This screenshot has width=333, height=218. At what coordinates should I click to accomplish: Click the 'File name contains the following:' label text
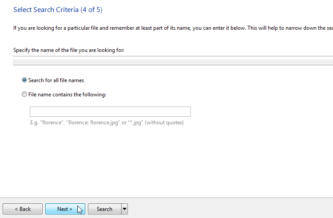click(67, 95)
